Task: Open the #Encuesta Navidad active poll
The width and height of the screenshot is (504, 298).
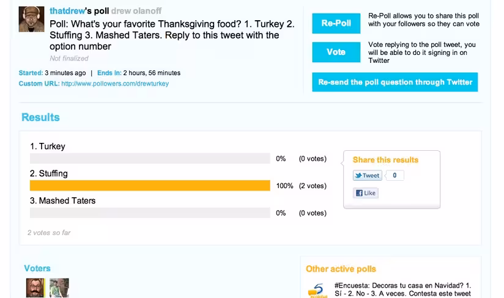Action: [402, 289]
